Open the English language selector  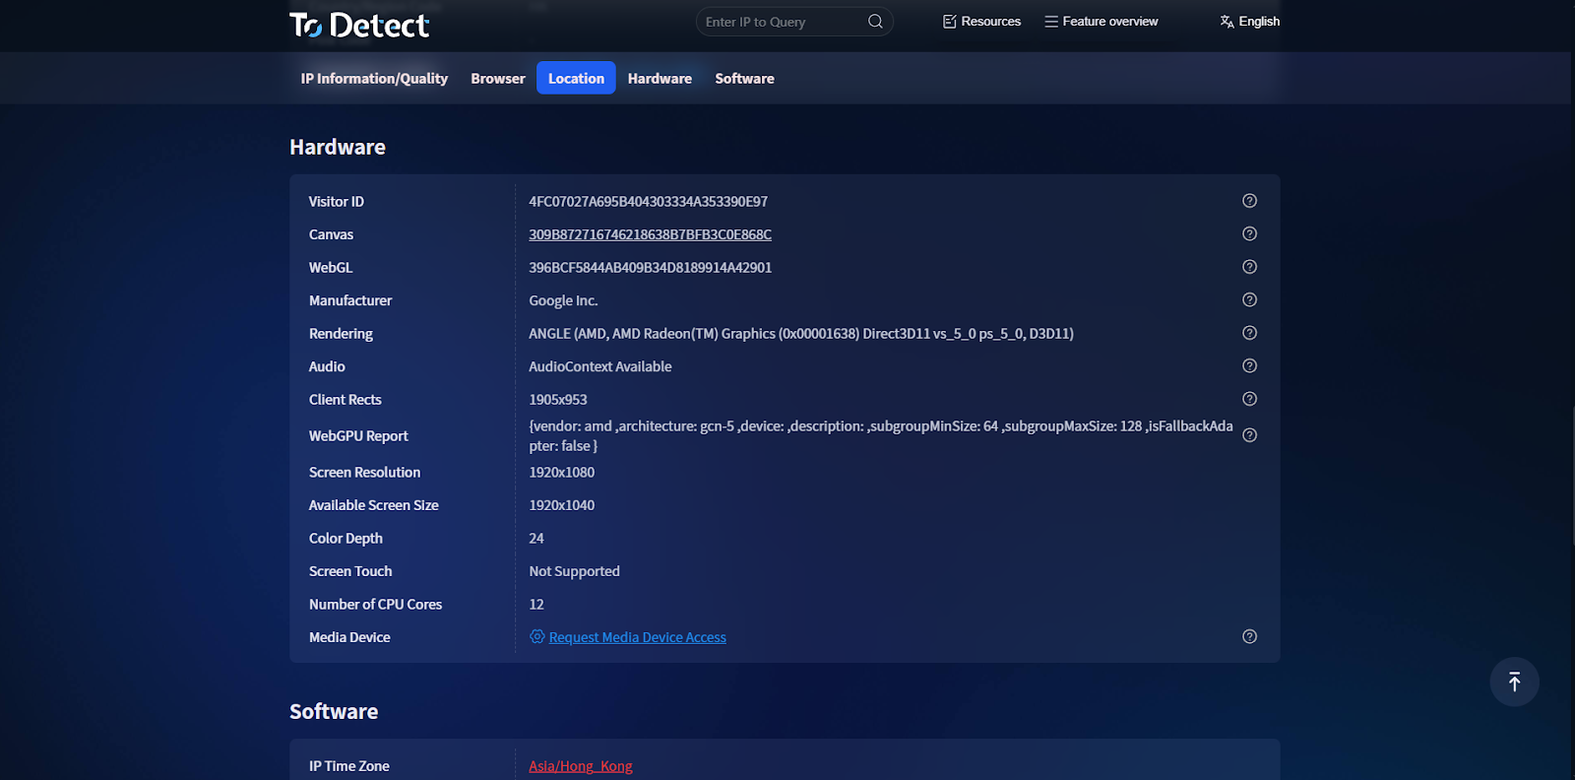(1250, 22)
